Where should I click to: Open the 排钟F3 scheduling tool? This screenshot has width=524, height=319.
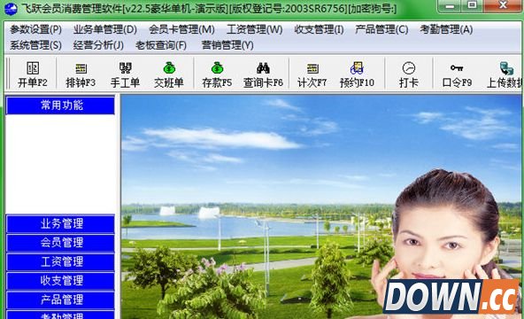[x=81, y=68]
